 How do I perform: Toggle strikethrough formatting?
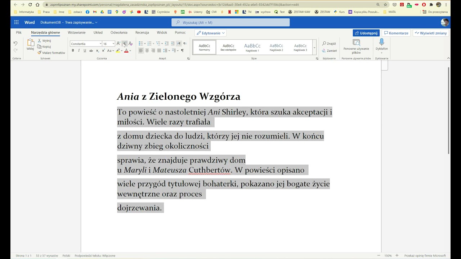click(91, 51)
